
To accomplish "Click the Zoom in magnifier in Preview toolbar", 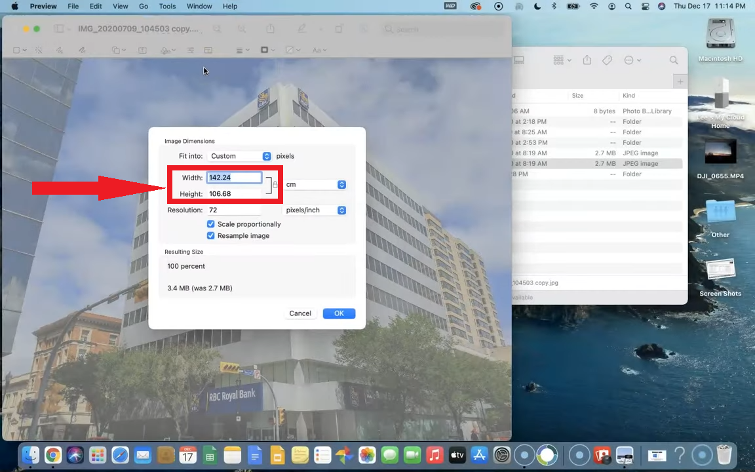I will pyautogui.click(x=242, y=29).
